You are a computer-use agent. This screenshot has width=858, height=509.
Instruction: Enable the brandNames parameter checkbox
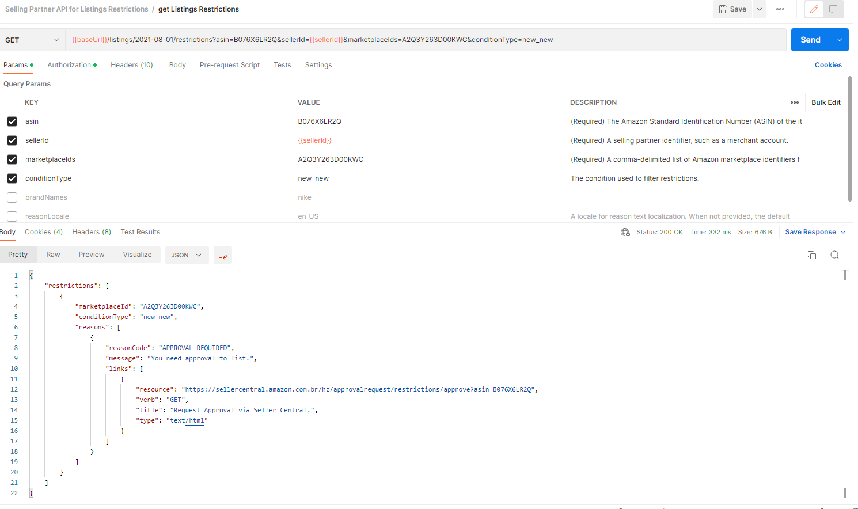[12, 197]
